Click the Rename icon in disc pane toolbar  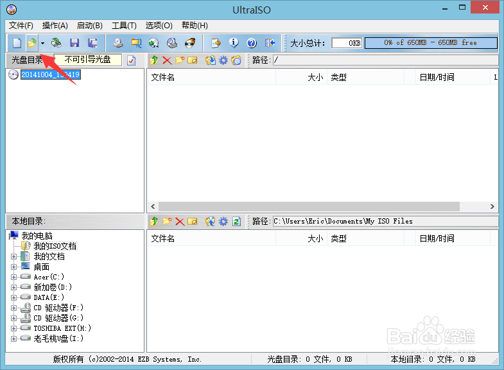click(x=192, y=60)
